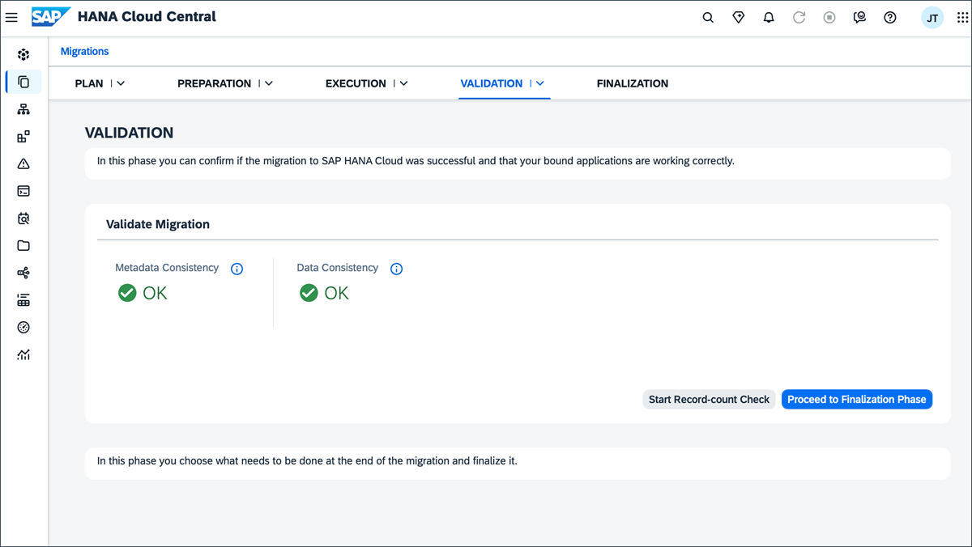Click the diamond icon in header
972x547 pixels.
pos(739,18)
